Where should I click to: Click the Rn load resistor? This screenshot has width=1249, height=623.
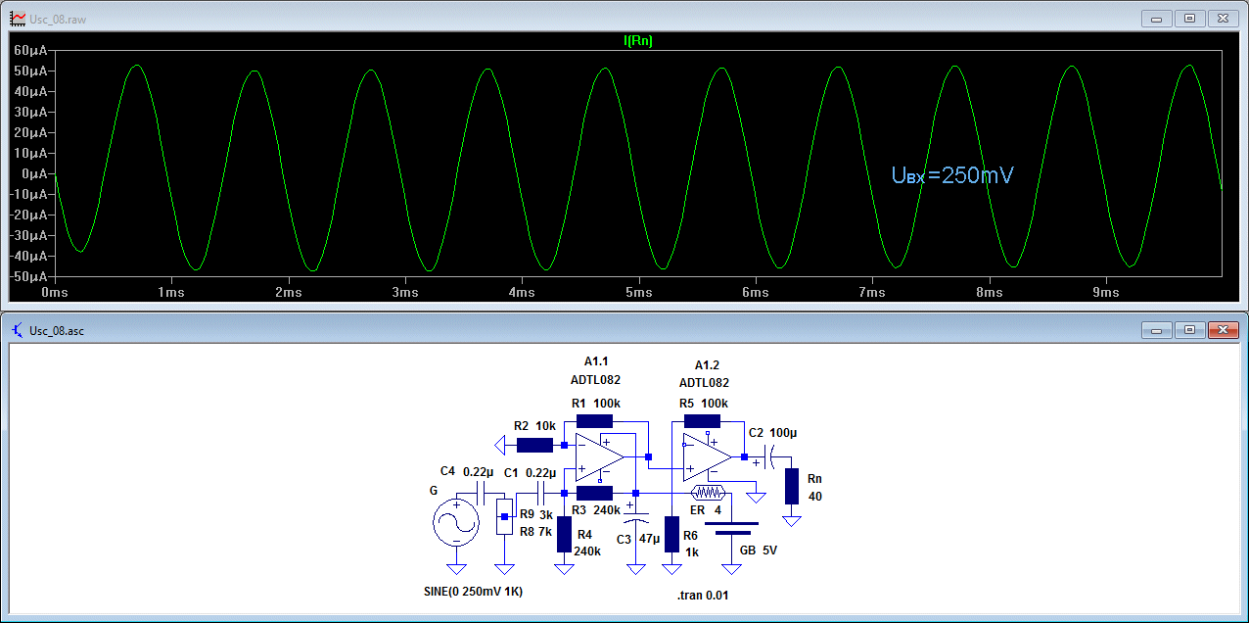pyautogui.click(x=791, y=486)
